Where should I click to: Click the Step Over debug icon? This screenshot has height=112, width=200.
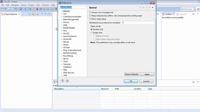point(48,9)
